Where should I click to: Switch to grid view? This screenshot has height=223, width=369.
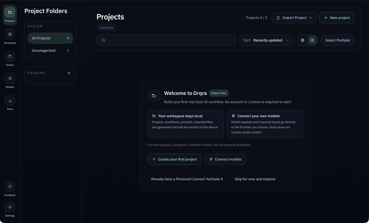(x=303, y=40)
